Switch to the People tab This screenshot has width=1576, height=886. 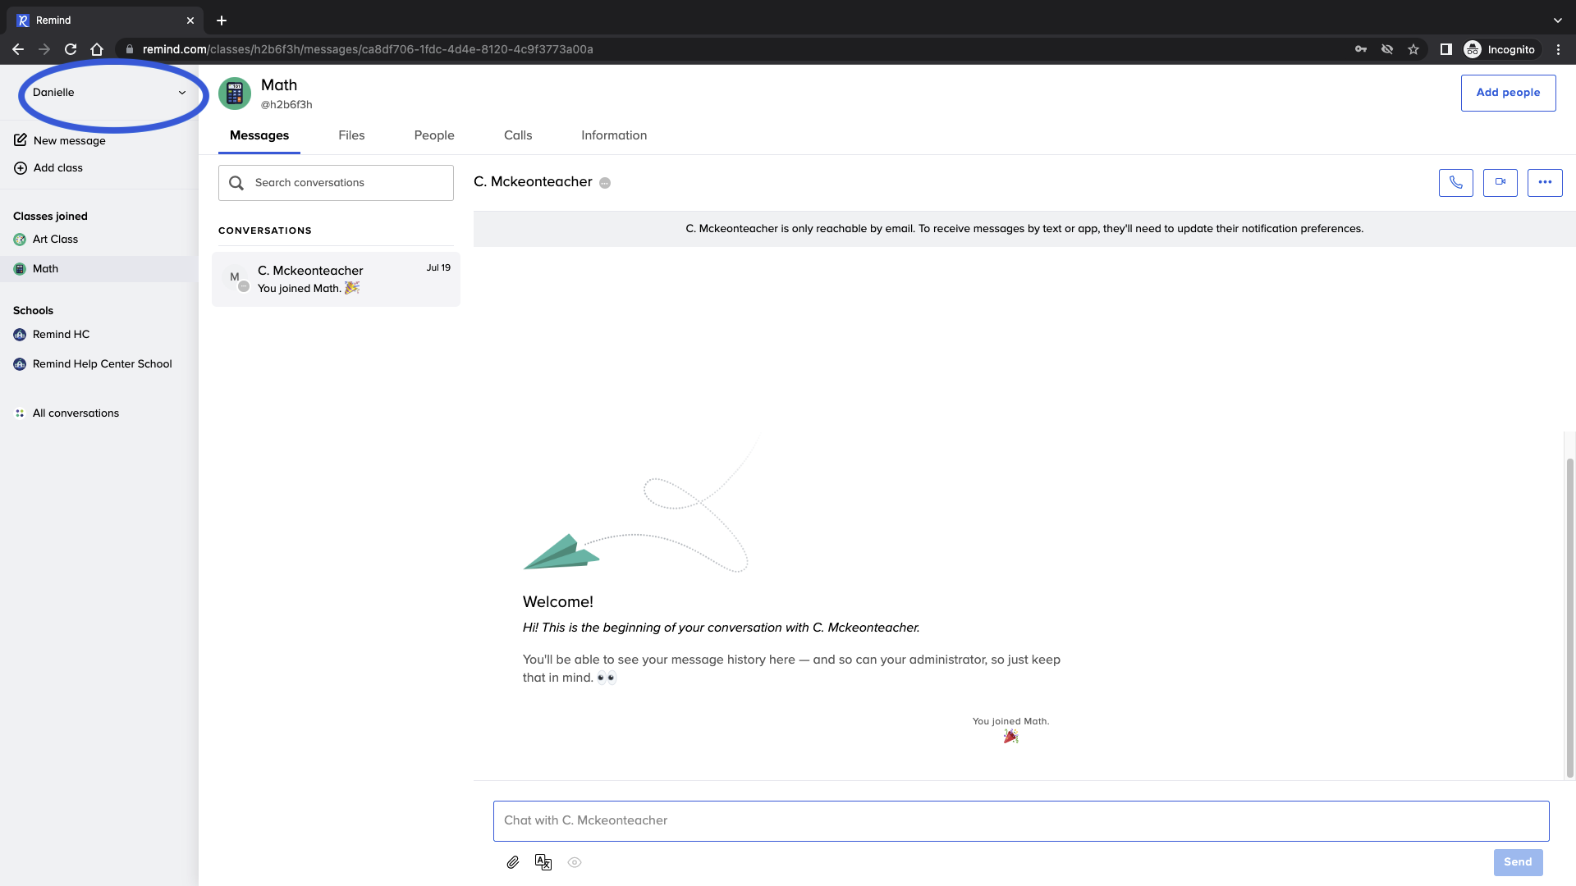(433, 135)
